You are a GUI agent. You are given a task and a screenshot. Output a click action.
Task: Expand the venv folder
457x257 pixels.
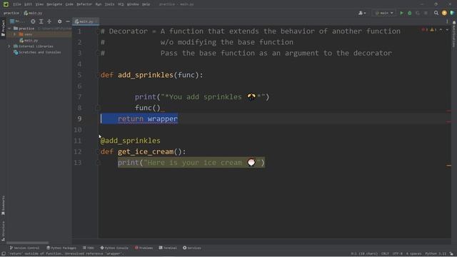[x=14, y=34]
